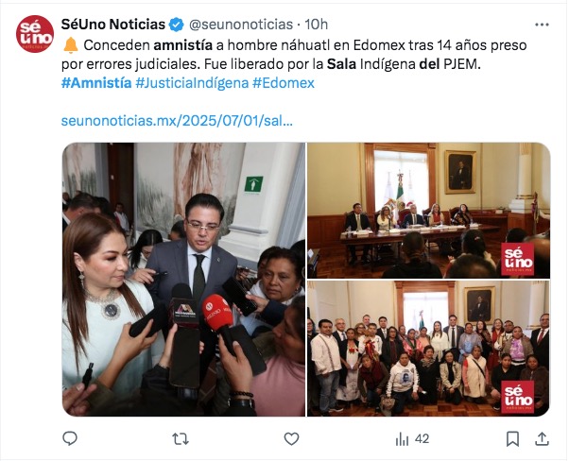This screenshot has height=461, width=569.
Task: Open the @seunonoticias handle
Action: click(241, 25)
